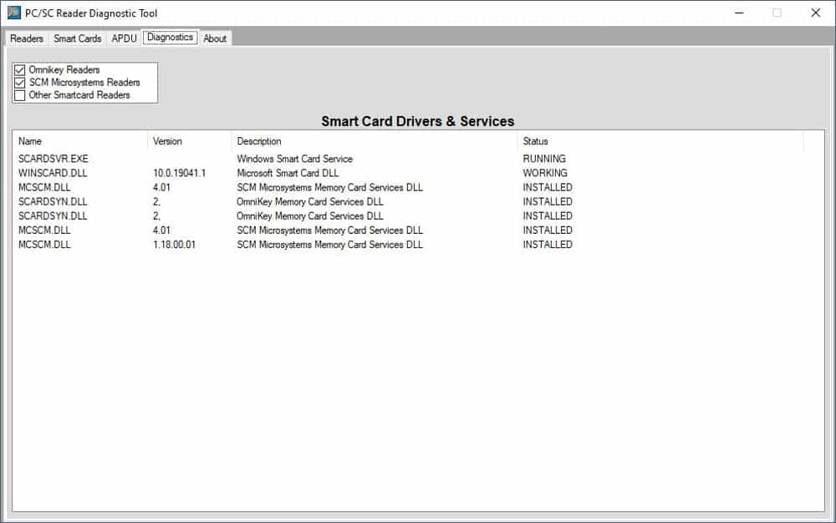836x523 pixels.
Task: Close the PC/SC Reader Diagnostic Tool window
Action: pyautogui.click(x=816, y=13)
